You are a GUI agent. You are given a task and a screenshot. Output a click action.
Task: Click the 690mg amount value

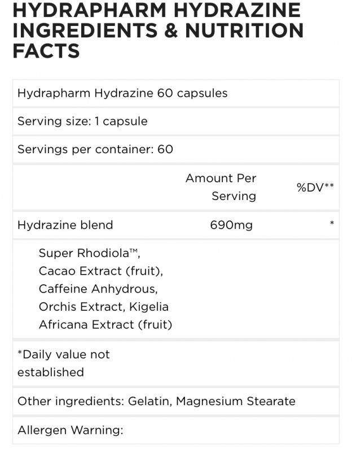click(x=231, y=225)
